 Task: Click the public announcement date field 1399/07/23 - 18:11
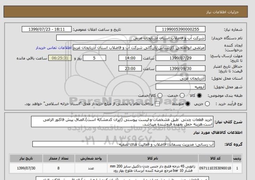click(x=46, y=29)
